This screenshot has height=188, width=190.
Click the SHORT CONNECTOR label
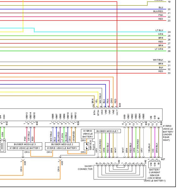[x=85, y=168]
